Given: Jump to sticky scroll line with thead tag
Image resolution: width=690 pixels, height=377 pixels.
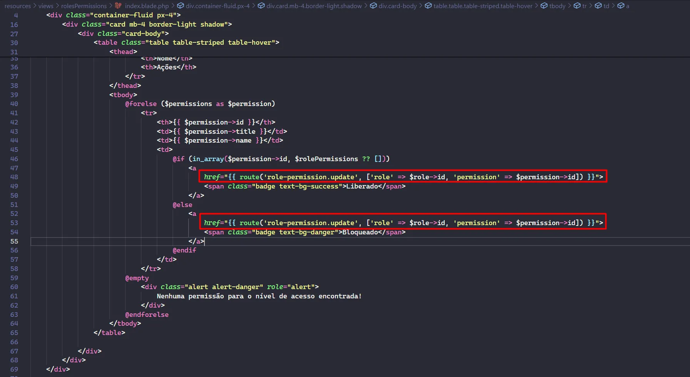Looking at the screenshot, I should pos(123,52).
